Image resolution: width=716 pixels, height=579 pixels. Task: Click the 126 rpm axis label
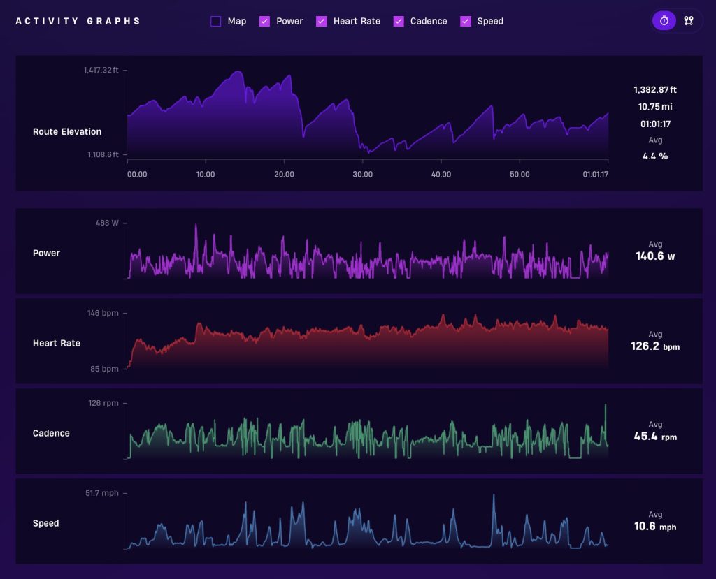(x=103, y=403)
